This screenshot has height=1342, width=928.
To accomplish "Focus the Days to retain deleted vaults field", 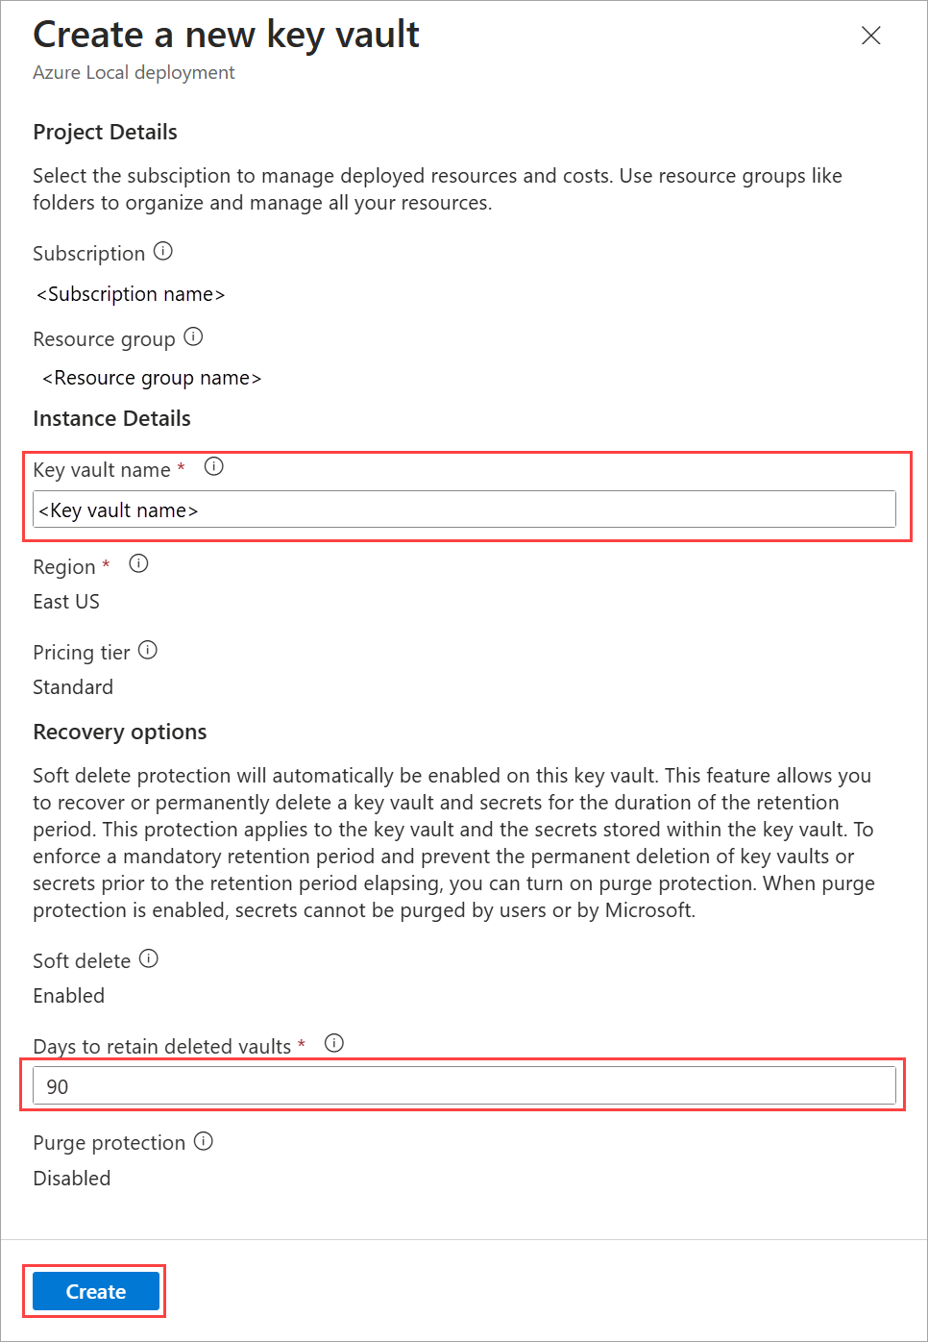I will [464, 1086].
